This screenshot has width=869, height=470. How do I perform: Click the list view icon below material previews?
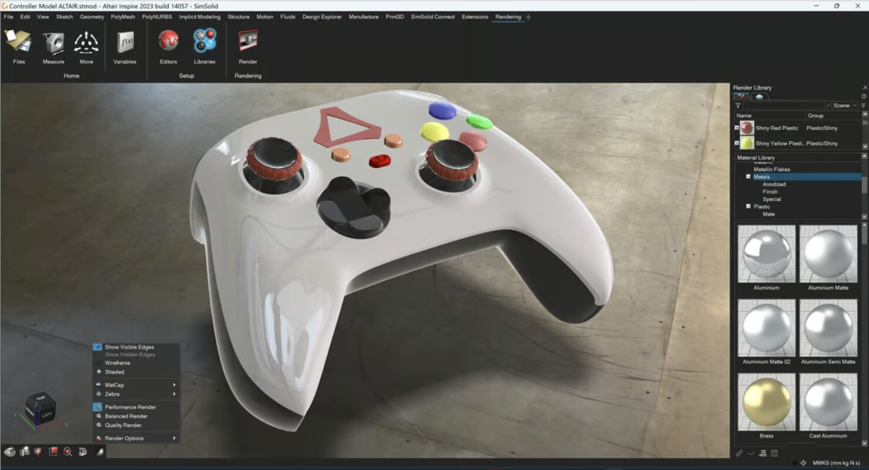coord(763,453)
